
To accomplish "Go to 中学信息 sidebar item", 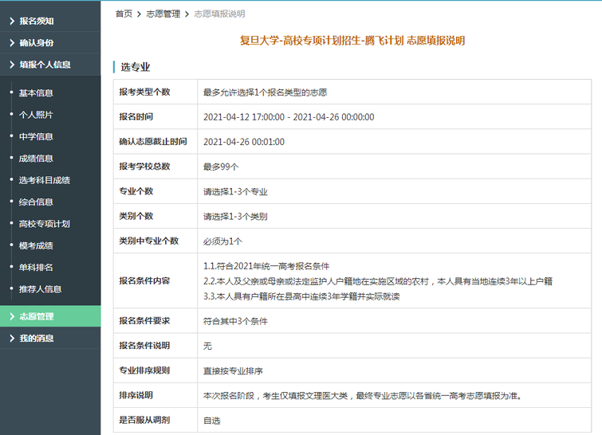I will pos(36,136).
